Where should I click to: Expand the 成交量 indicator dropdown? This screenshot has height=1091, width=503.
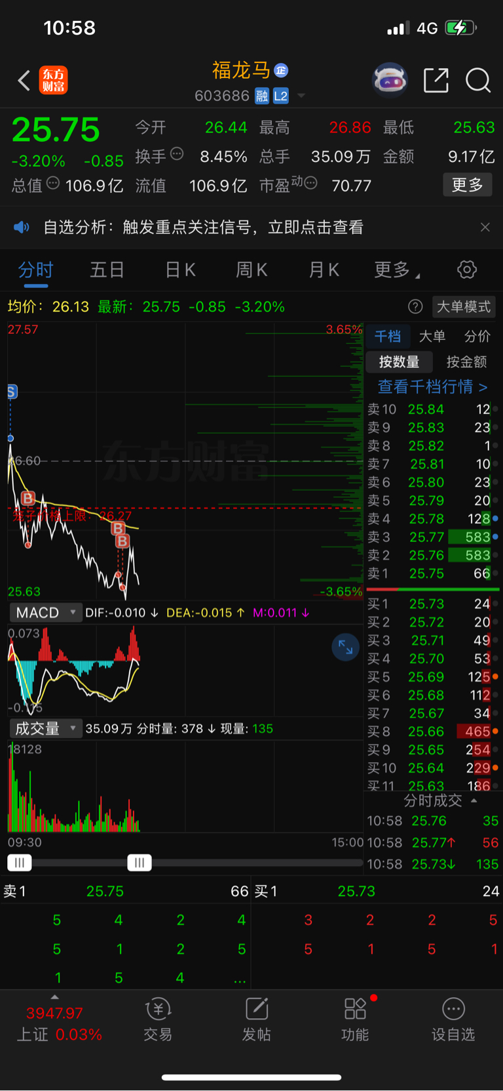point(46,728)
